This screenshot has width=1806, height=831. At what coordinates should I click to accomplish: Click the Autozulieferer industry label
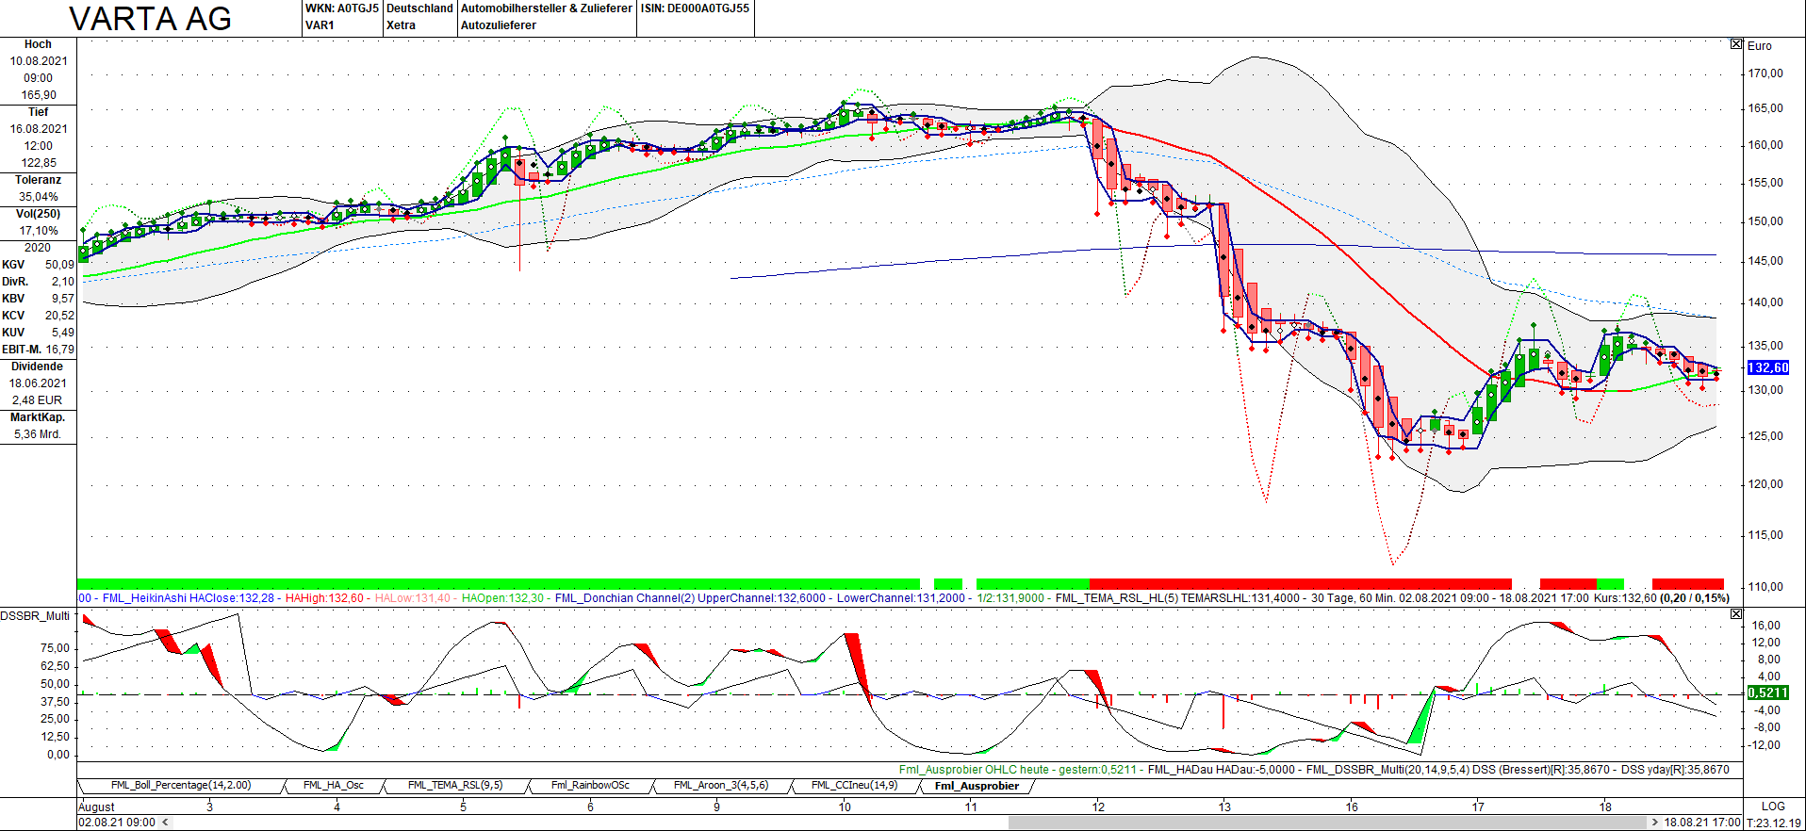pos(499,25)
